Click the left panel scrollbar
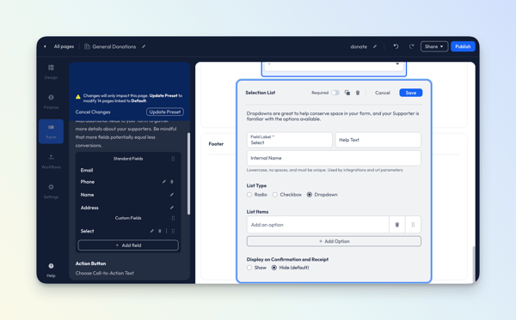Image resolution: width=516 pixels, height=320 pixels. [x=188, y=173]
